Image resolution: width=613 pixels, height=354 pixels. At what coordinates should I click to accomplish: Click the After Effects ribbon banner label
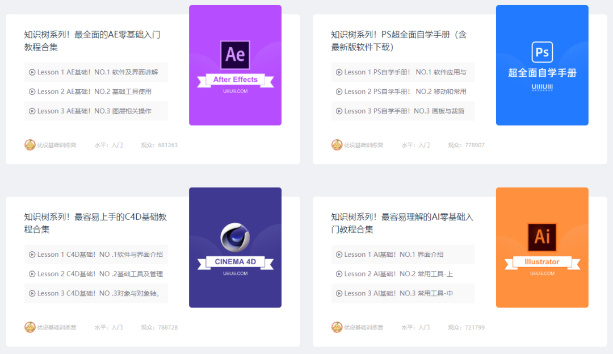click(236, 80)
